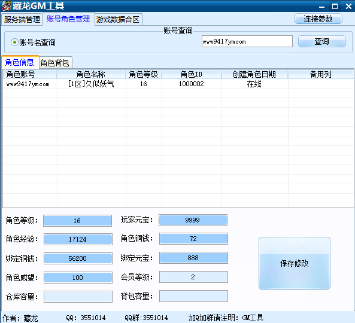The height and width of the screenshot is (323, 355).
Task: Click the empty 仓库容量 field
Action: pos(78,297)
